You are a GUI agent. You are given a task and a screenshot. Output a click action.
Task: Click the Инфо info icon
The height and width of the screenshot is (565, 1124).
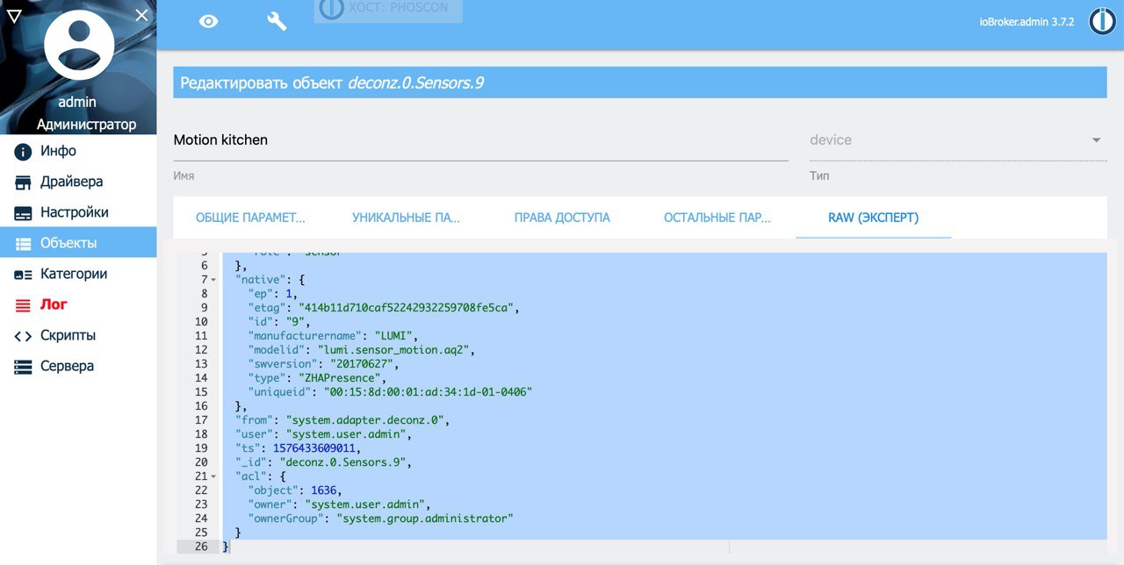point(24,152)
